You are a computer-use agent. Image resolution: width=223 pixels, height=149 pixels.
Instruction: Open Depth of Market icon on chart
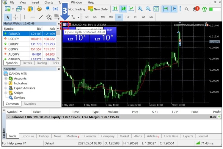(65, 25)
